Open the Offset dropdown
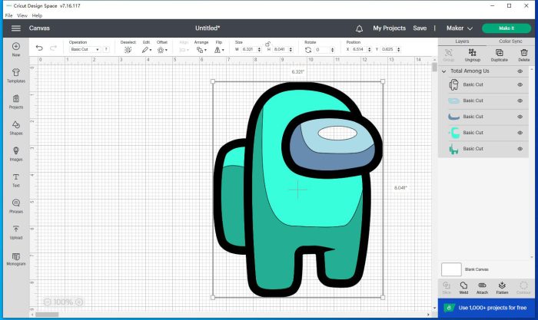Image resolution: width=538 pixels, height=320 pixels. coord(162,50)
